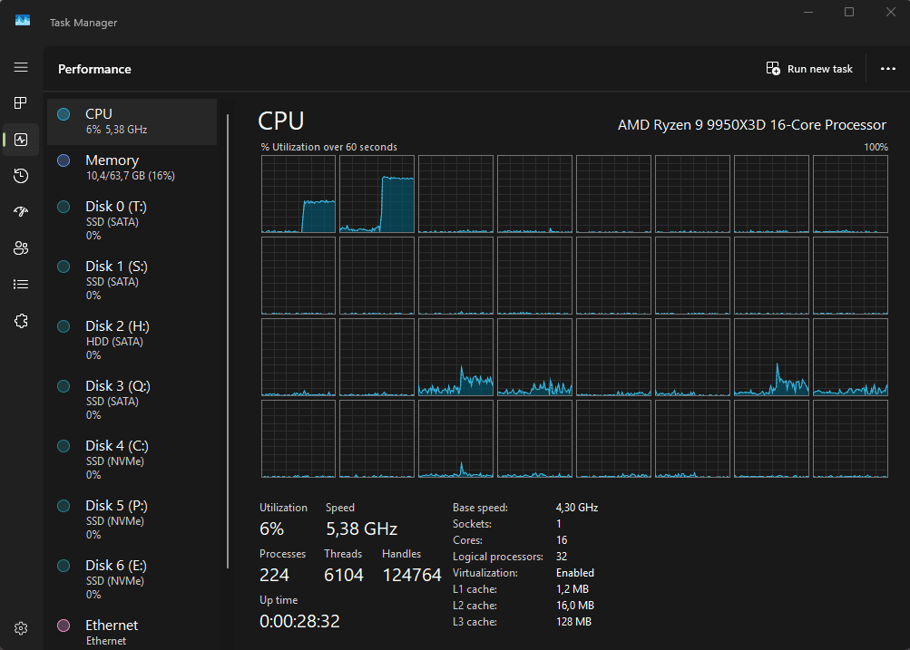This screenshot has height=650, width=910.
Task: Click the L3 cache 128 MB value
Action: pyautogui.click(x=573, y=622)
